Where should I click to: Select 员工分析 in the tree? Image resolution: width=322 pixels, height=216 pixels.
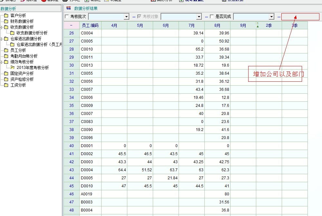click(x=18, y=50)
